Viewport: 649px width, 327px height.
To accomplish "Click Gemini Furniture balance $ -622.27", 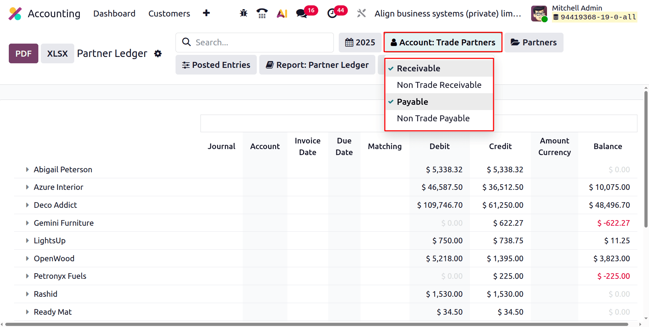I will pyautogui.click(x=613, y=223).
